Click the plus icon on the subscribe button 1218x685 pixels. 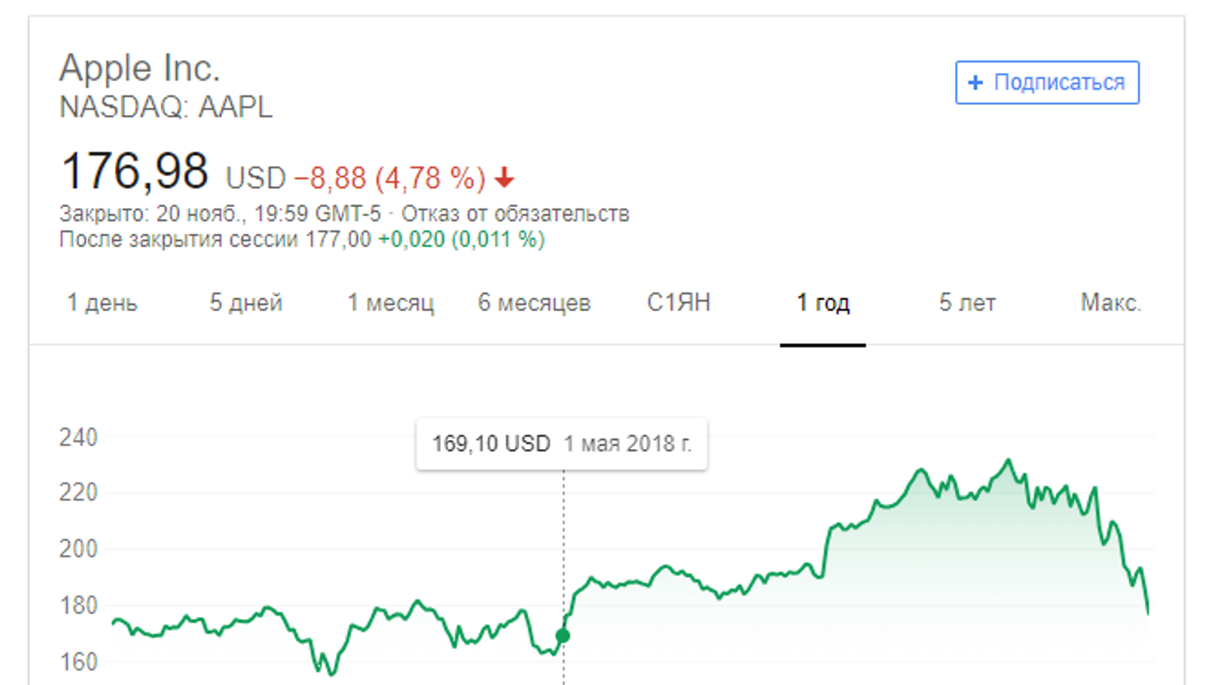coord(975,82)
